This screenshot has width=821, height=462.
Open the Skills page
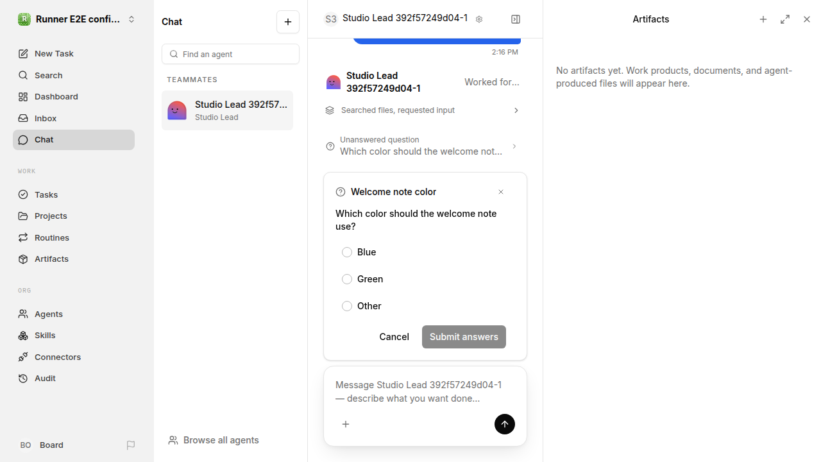pos(74,336)
